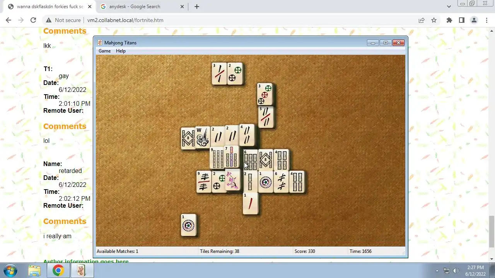Toggle the Chrome side panel

[461, 20]
